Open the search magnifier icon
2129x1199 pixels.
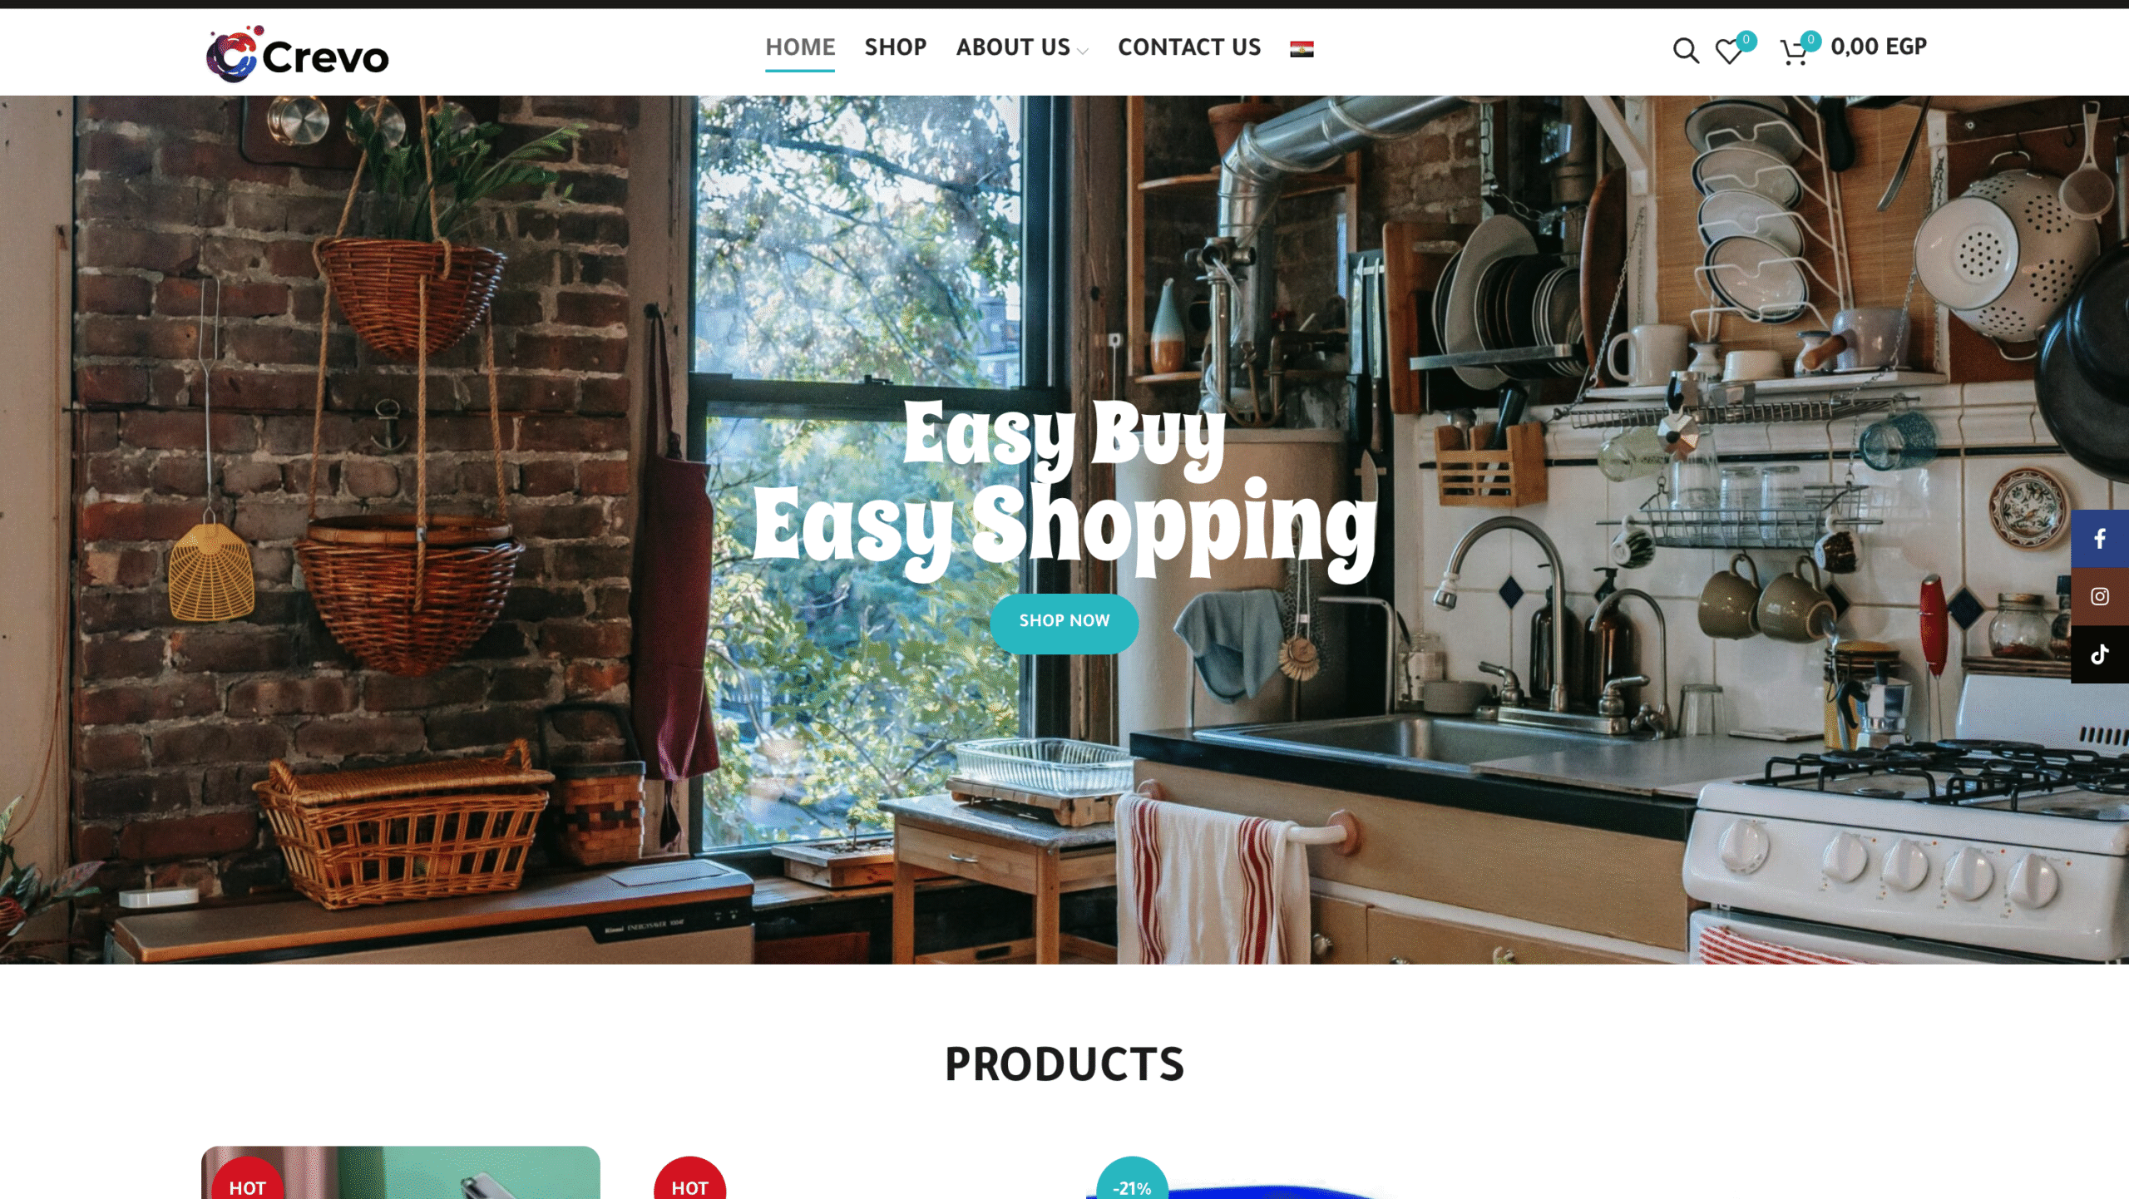(x=1686, y=51)
